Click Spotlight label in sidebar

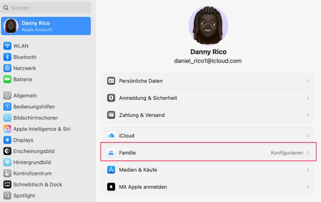24,195
